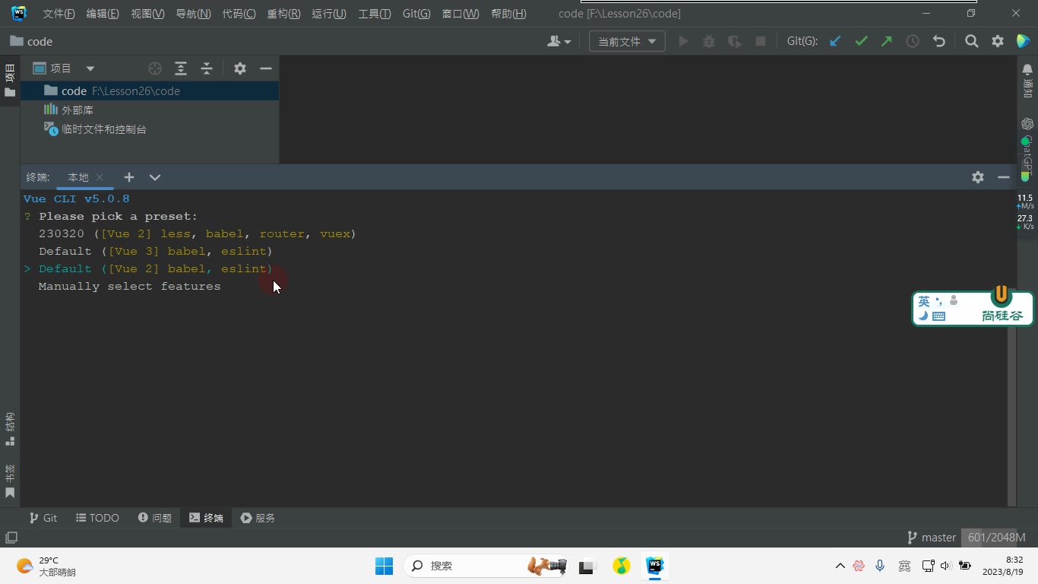
Task: Commit changes with the green checkmark
Action: (861, 42)
